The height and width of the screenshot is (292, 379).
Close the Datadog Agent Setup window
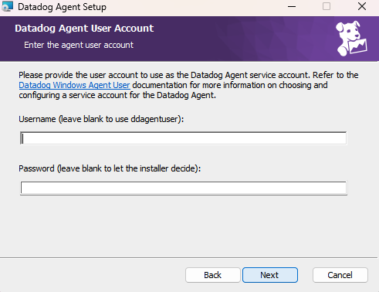[x=362, y=6]
